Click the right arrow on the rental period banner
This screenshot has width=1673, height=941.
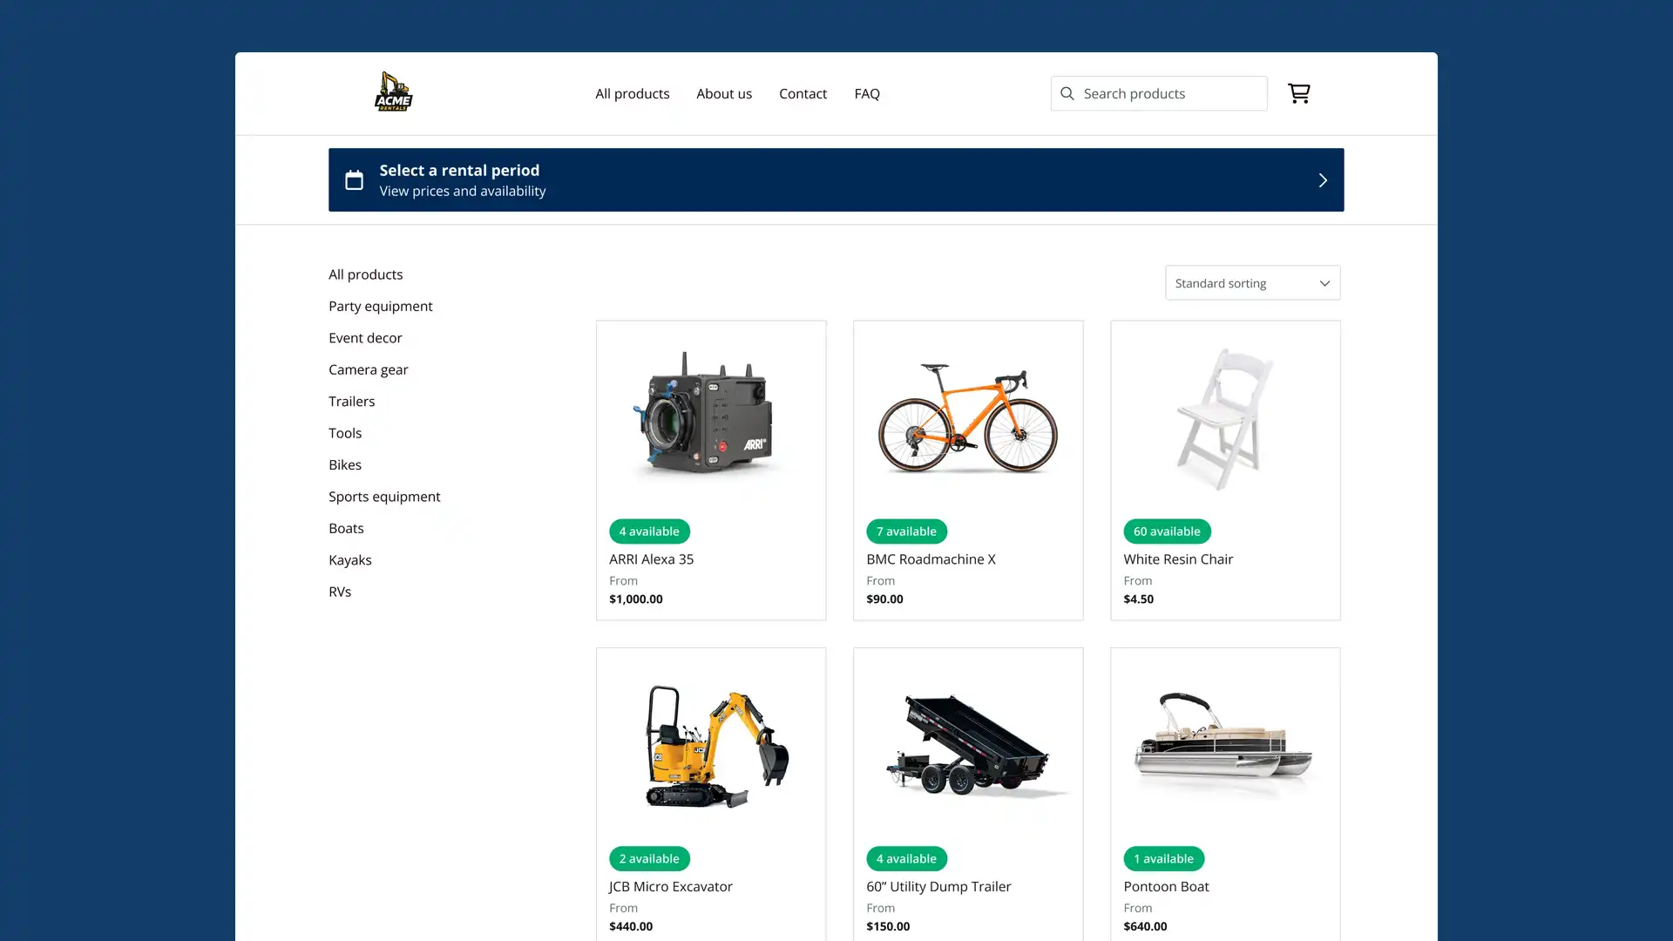coord(1322,179)
